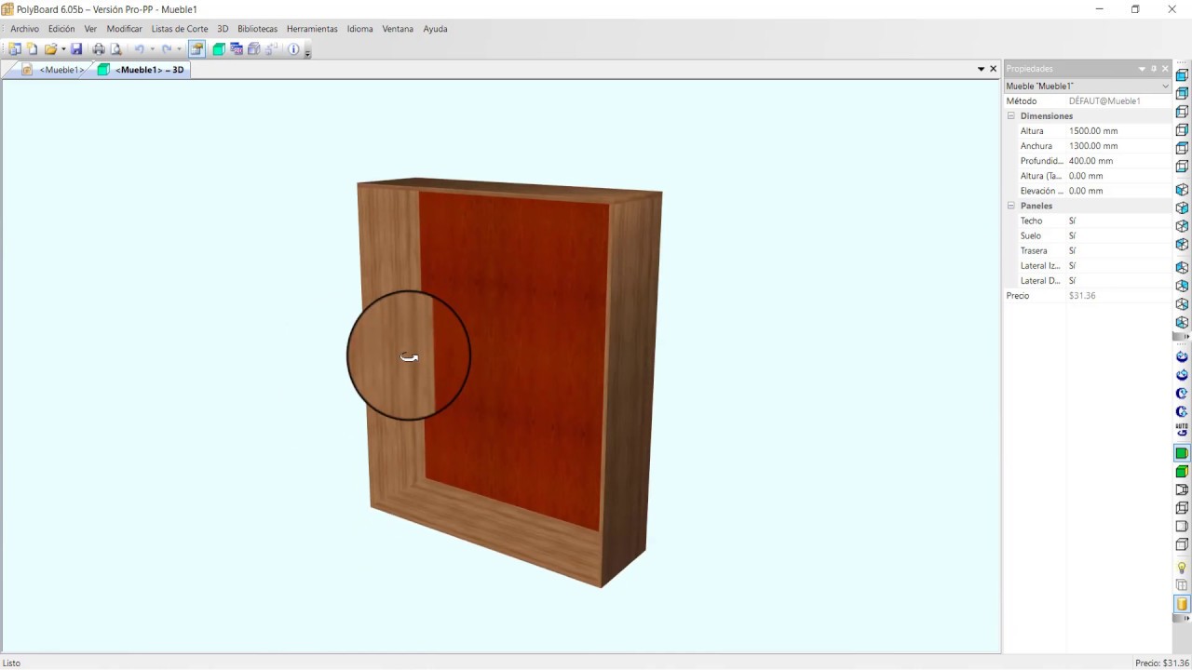Click the Precio $31.36 property row value
Viewport: 1192px width, 670px height.
(x=1082, y=296)
